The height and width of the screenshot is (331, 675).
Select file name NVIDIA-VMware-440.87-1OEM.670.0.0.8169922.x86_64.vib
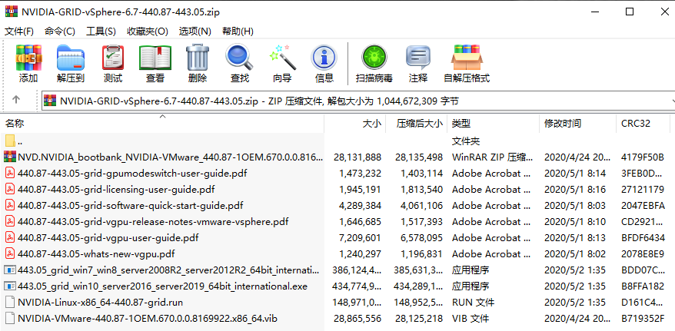[x=148, y=319]
